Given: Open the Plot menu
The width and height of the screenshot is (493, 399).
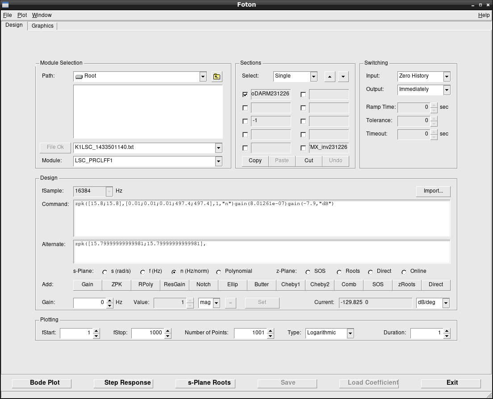Looking at the screenshot, I should [x=22, y=15].
